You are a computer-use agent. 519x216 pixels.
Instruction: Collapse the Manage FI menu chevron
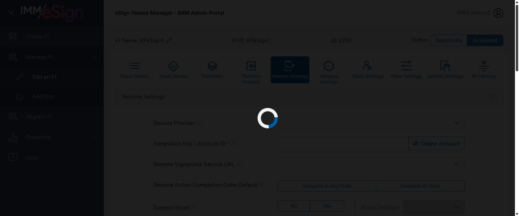pos(95,57)
